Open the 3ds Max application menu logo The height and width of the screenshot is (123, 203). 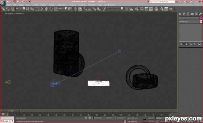[3, 3]
